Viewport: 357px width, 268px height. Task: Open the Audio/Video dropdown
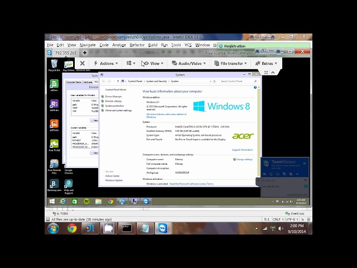click(189, 63)
